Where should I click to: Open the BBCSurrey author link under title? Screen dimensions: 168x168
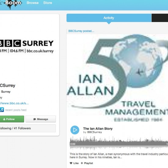pos(95,132)
